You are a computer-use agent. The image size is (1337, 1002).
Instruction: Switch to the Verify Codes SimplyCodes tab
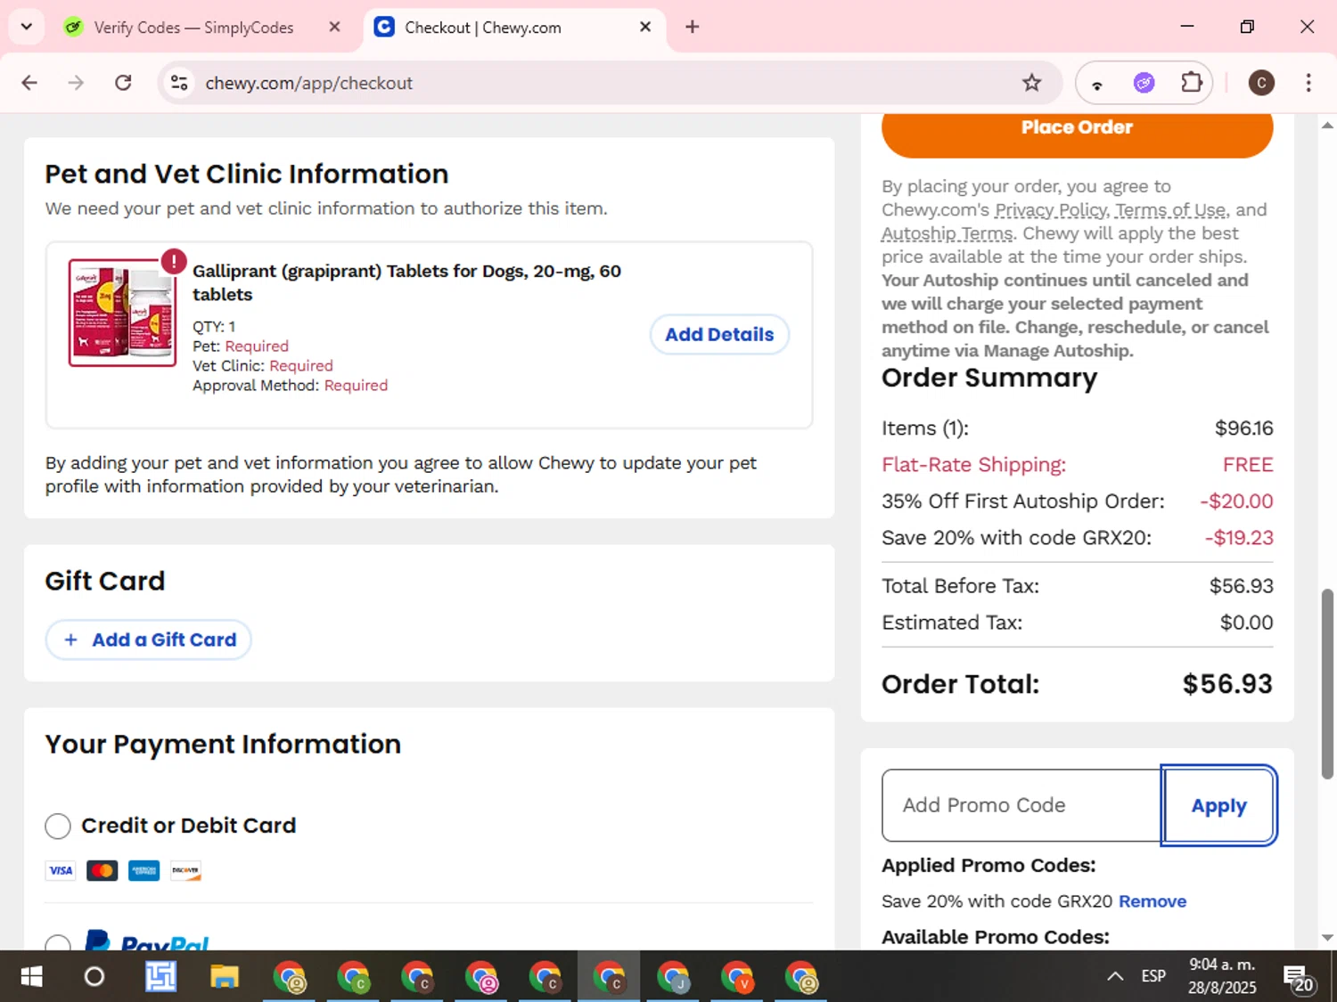click(x=193, y=28)
